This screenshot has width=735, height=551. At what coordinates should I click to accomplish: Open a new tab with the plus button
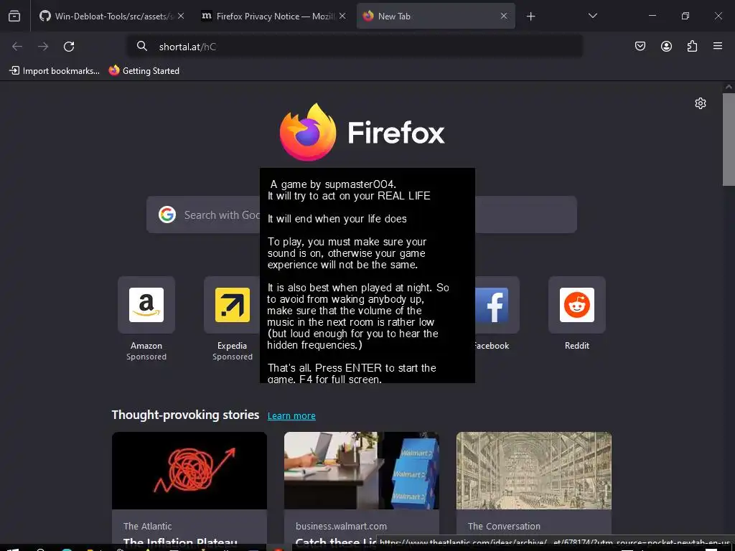point(530,17)
